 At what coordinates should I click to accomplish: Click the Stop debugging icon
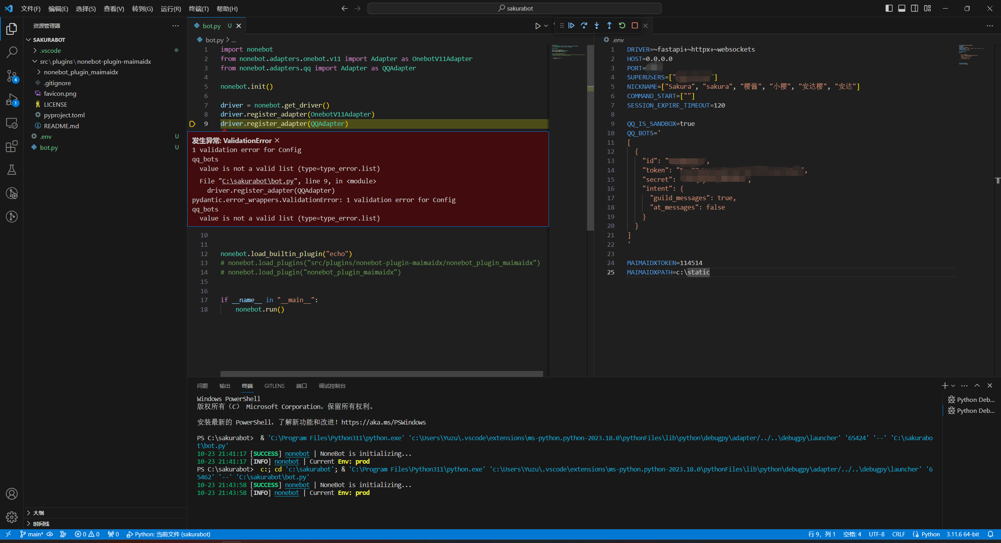[635, 25]
